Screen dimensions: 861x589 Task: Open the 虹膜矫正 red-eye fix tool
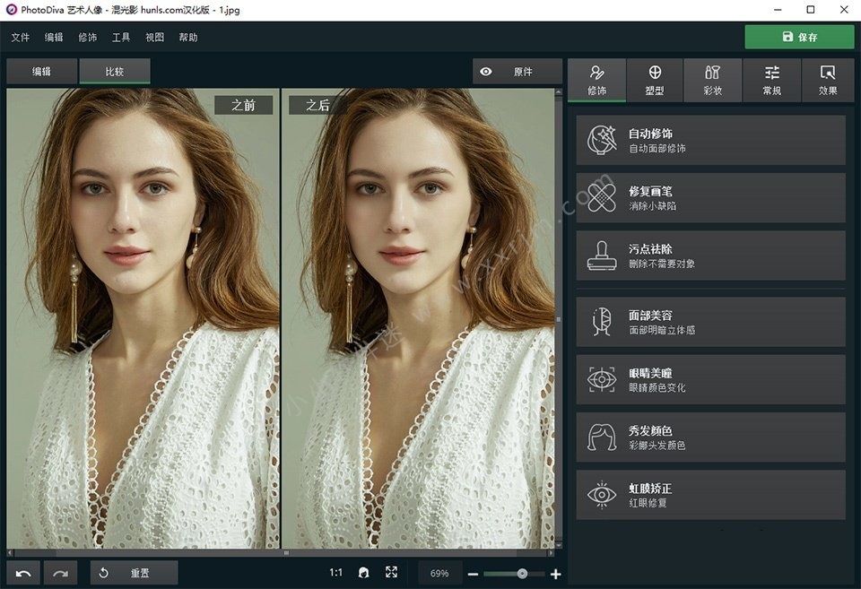pos(710,495)
